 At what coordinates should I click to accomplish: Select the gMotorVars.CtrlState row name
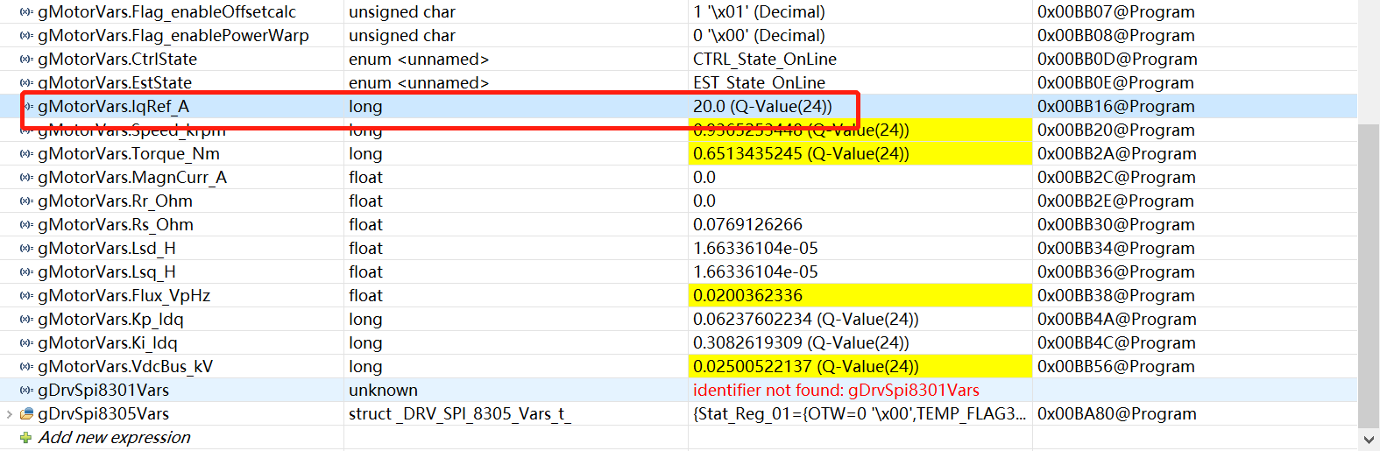pyautogui.click(x=117, y=60)
